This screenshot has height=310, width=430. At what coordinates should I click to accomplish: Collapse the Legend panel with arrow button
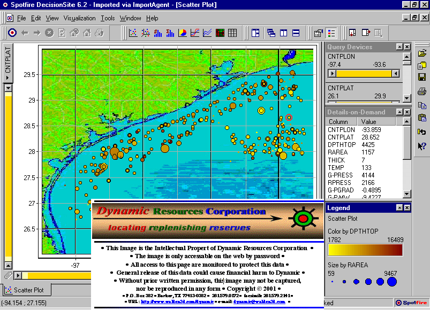[x=399, y=207]
